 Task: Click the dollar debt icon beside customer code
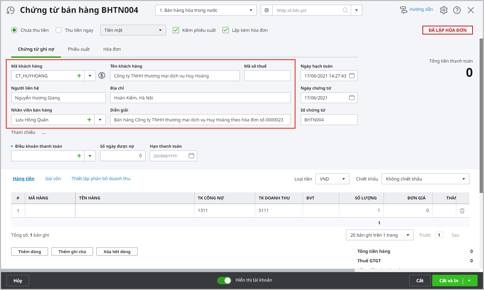(102, 76)
